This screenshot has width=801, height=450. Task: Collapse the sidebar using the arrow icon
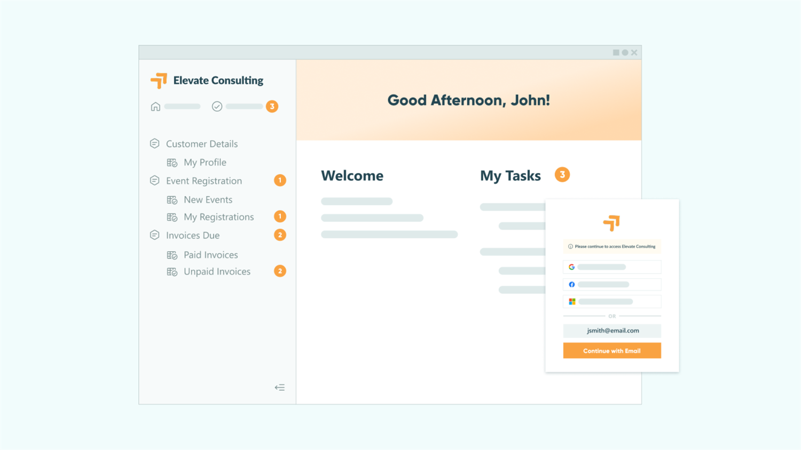tap(280, 387)
